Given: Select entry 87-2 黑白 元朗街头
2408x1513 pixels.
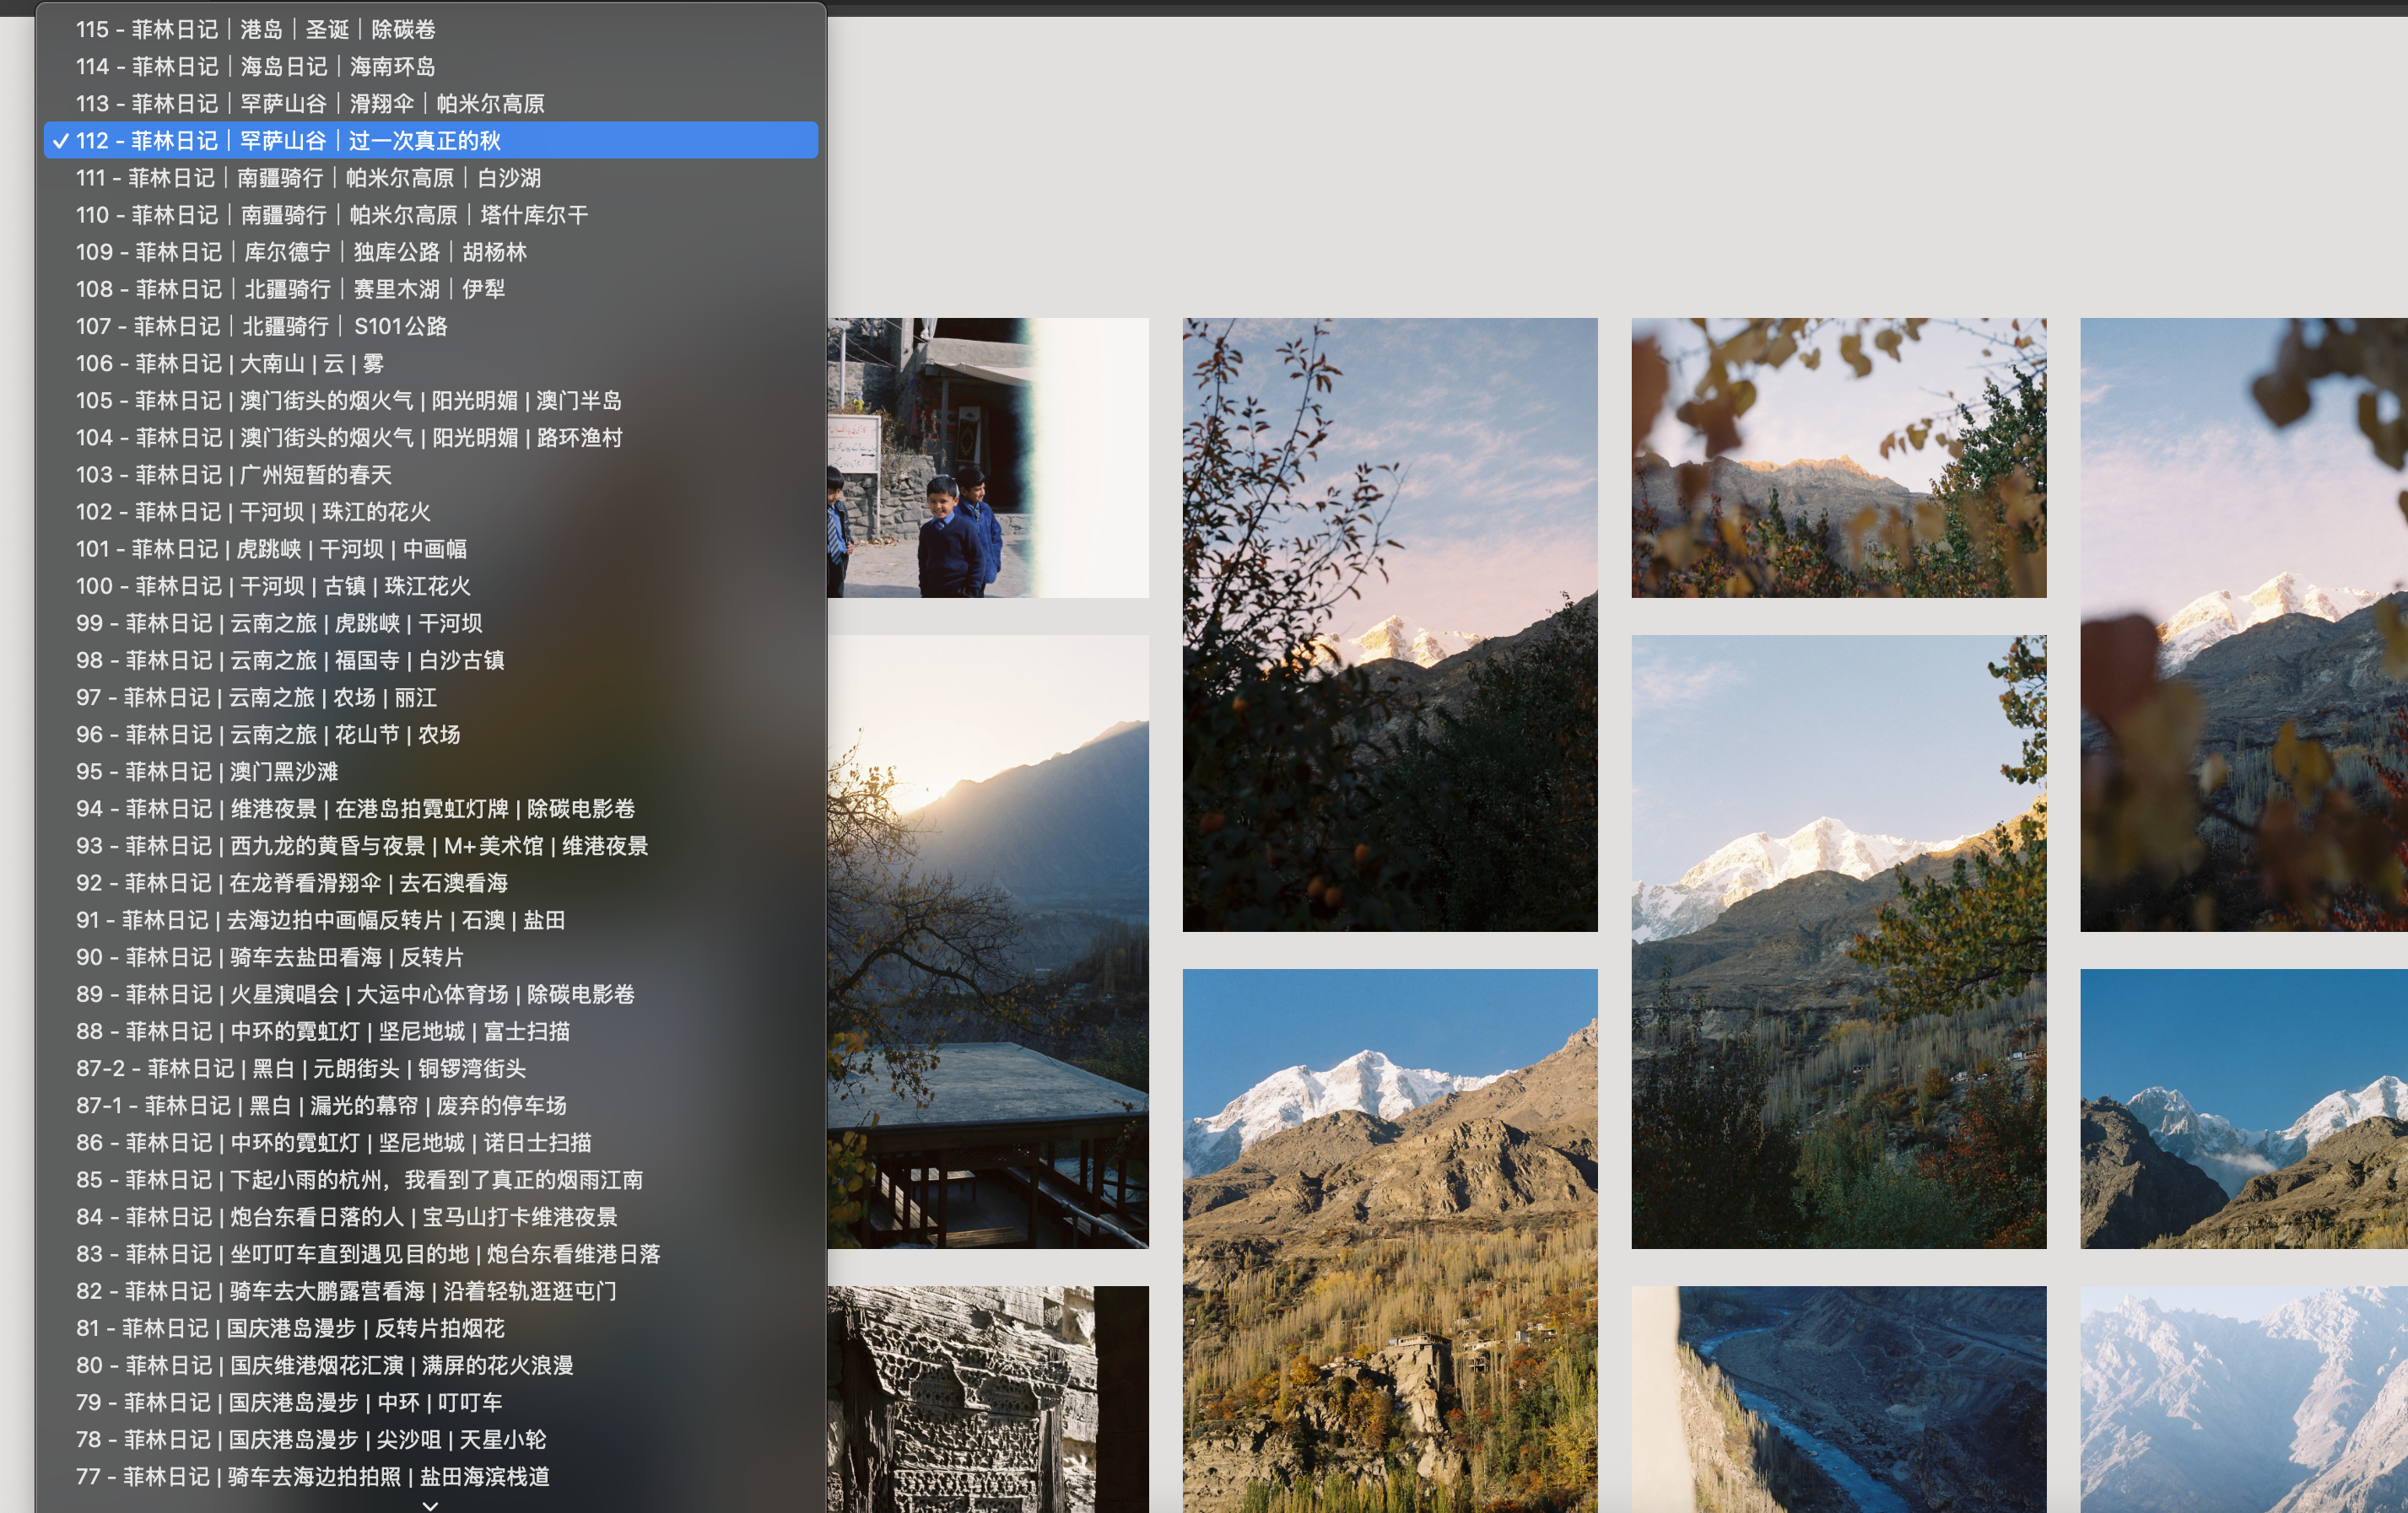Looking at the screenshot, I should pos(301,1069).
